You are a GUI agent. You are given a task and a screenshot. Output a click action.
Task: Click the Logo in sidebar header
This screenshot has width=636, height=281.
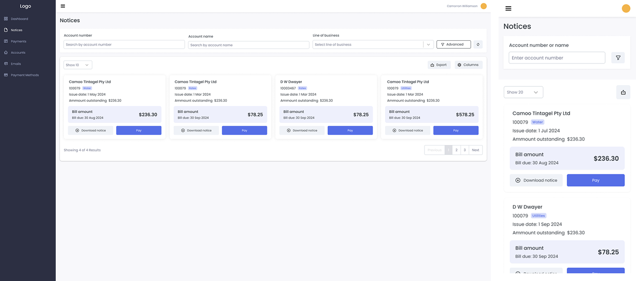(x=25, y=6)
